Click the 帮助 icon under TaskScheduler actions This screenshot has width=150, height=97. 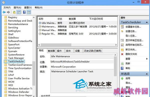point(122,68)
